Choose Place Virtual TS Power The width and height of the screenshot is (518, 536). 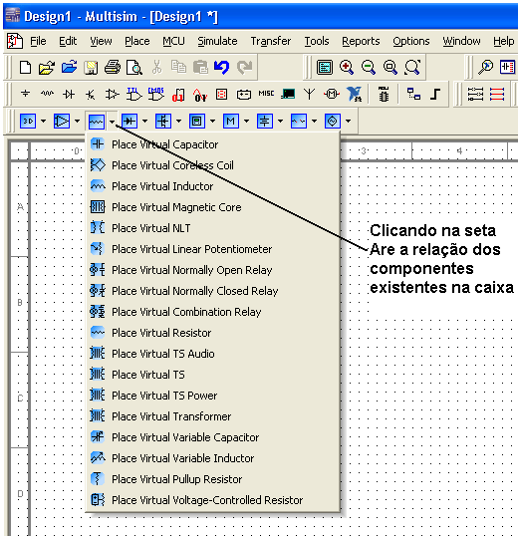click(x=213, y=396)
